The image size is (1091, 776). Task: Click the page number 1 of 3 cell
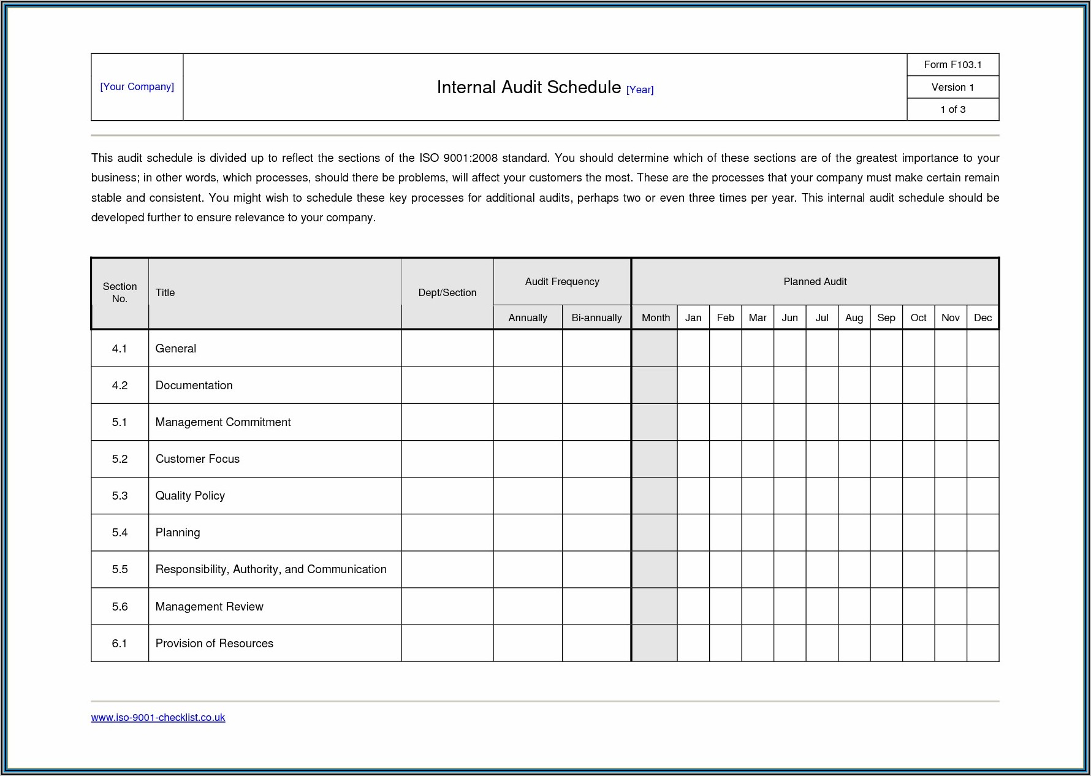click(x=952, y=109)
